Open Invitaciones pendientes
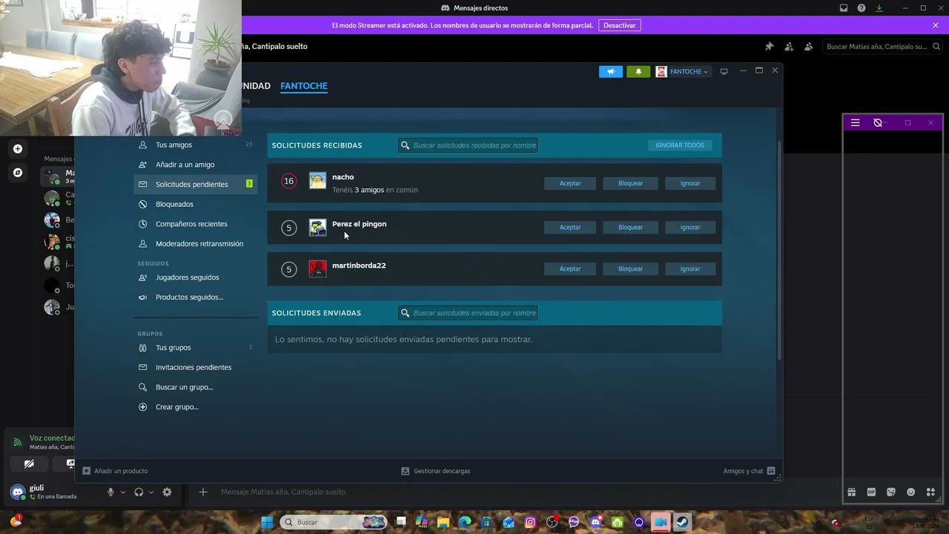Viewport: 949px width, 534px height. click(x=194, y=368)
